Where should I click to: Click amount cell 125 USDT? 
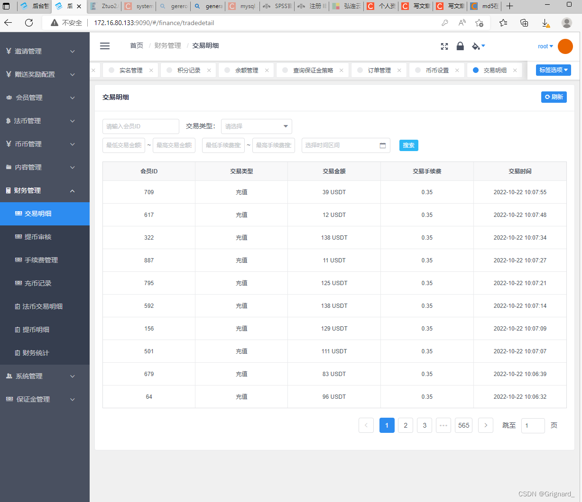pyautogui.click(x=334, y=283)
